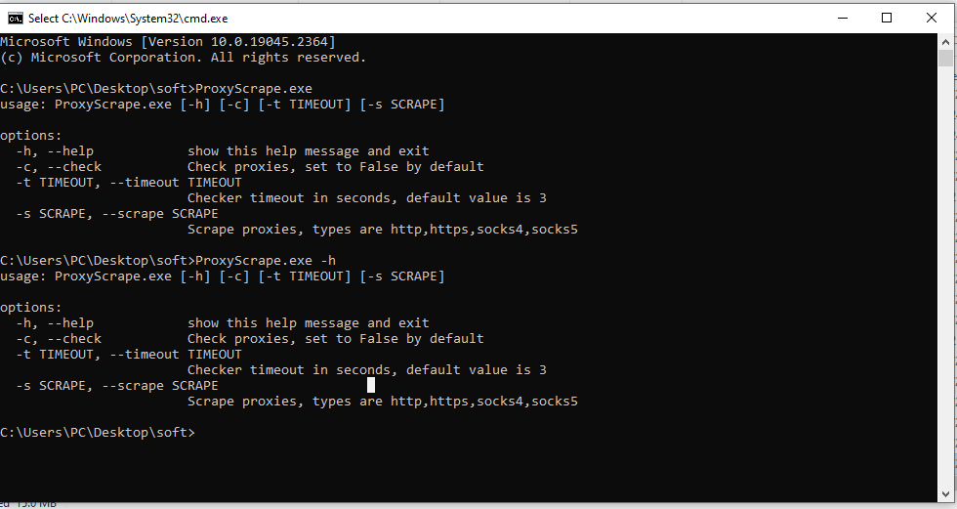
Task: Click the last empty prompt line at the bottom
Action: click(x=98, y=432)
